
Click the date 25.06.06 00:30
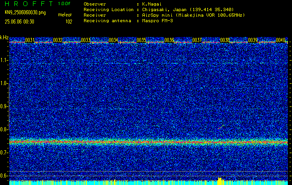[19, 22]
